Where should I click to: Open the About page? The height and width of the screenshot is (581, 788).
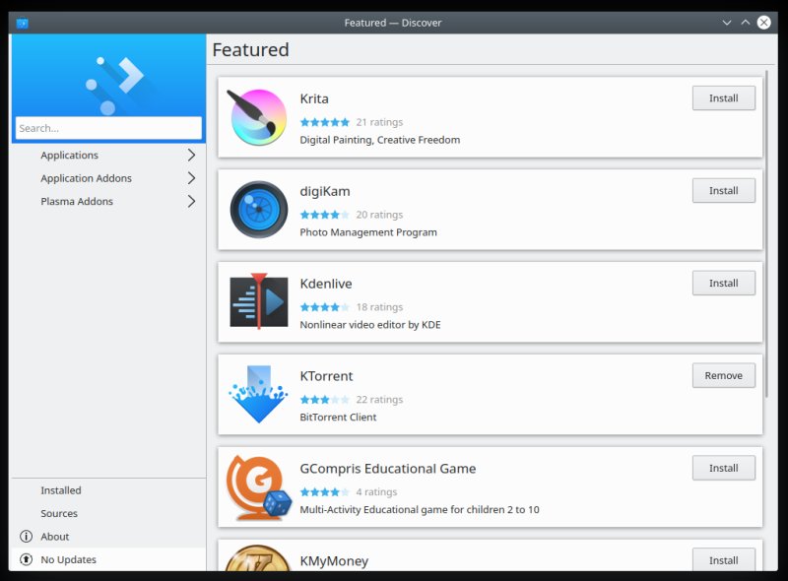coord(108,537)
